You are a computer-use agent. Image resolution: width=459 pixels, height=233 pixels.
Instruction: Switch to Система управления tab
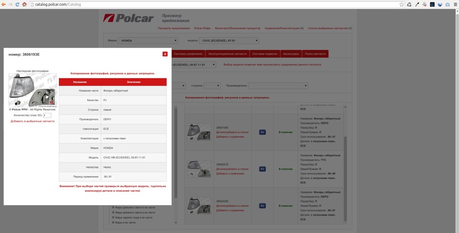click(188, 54)
